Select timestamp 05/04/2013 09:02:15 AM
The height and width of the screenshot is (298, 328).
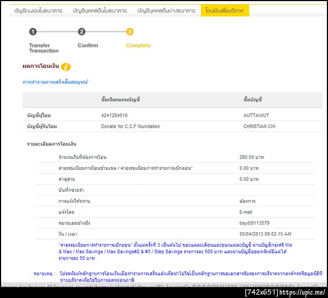[265, 234]
